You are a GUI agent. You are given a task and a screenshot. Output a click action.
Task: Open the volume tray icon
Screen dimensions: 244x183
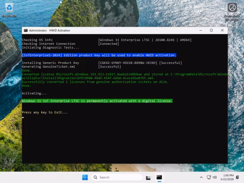click(215, 177)
